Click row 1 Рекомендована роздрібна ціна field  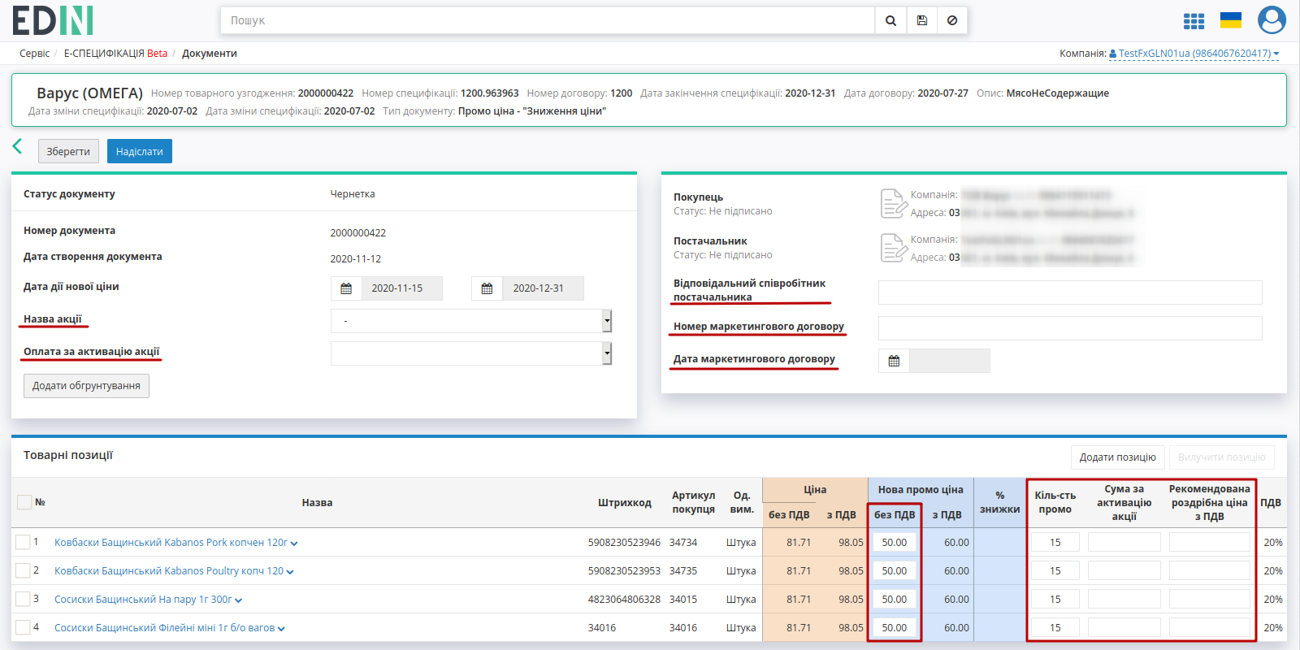click(x=1210, y=542)
